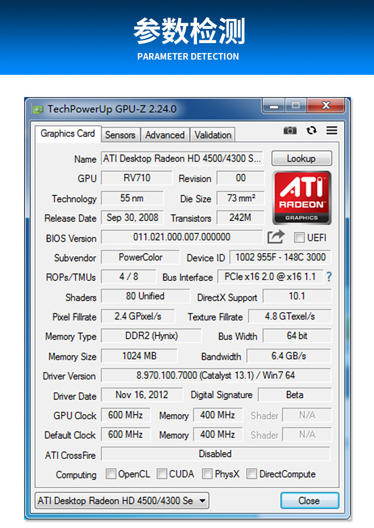Switch to the Sensors tab
This screenshot has width=374, height=528.
pyautogui.click(x=120, y=134)
